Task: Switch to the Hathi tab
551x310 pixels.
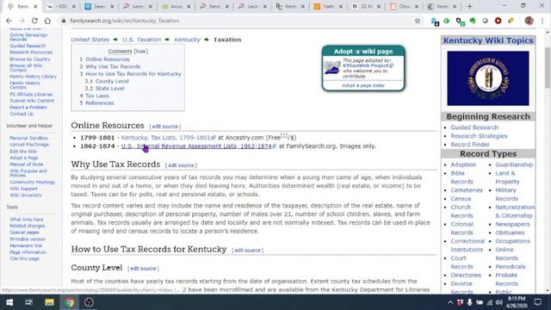Action: tap(328, 6)
